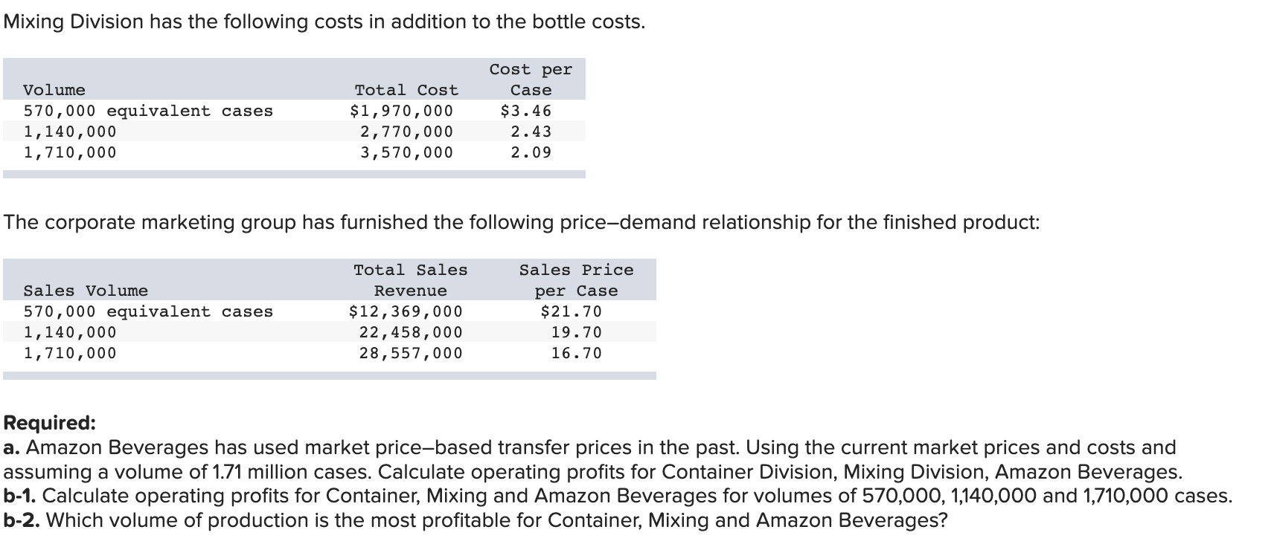
Task: Select the 2.09 cost per case value
Action: point(531,152)
